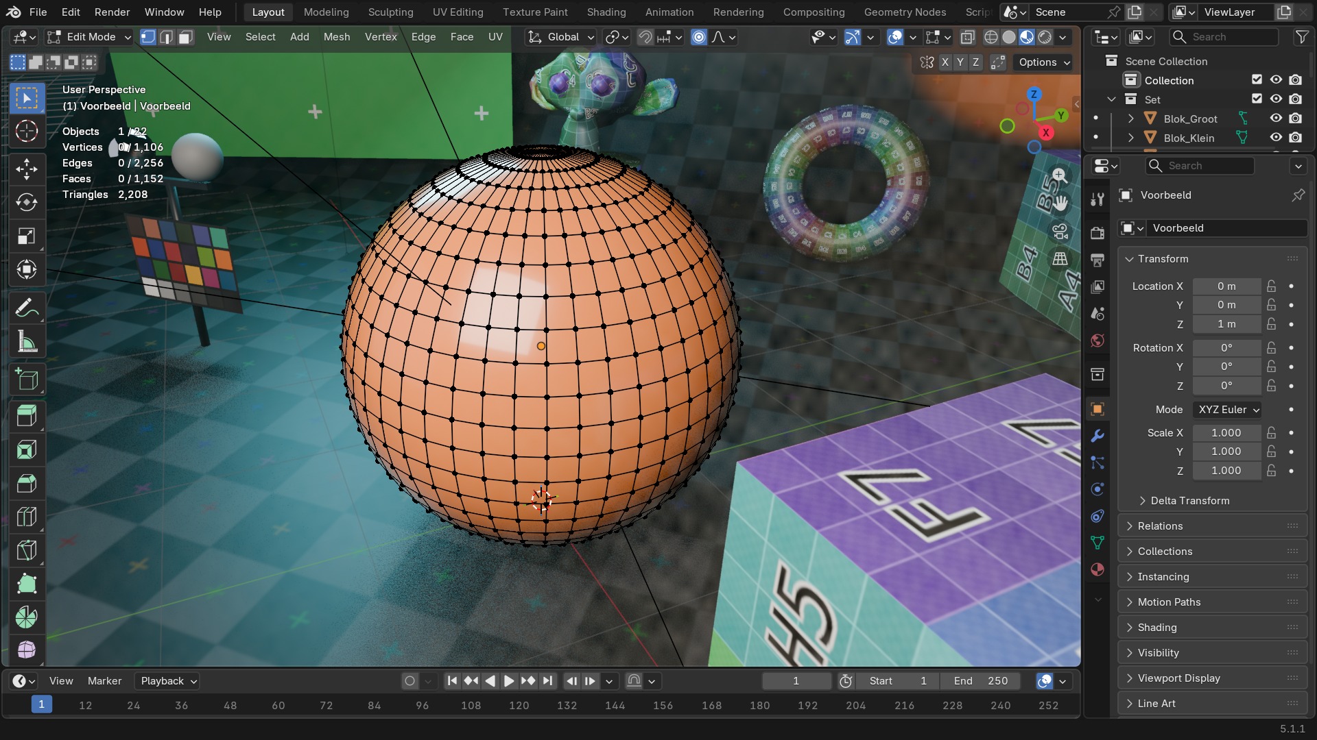Screen dimensions: 1317x740
Task: Hide Blok_Klein in viewport
Action: click(x=1276, y=138)
